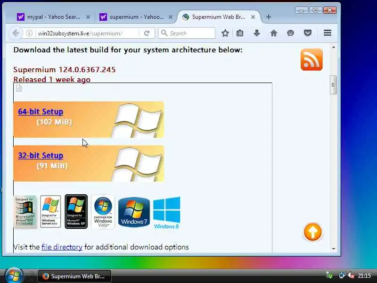377x283 pixels.
Task: Click the Windows 8 logo badge
Action: click(166, 213)
